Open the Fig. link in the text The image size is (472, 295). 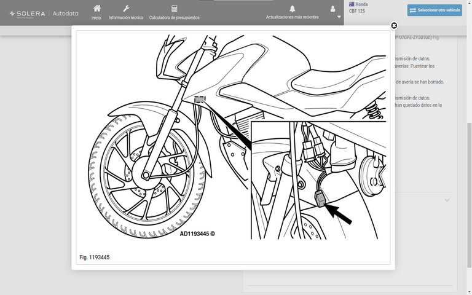(x=436, y=37)
